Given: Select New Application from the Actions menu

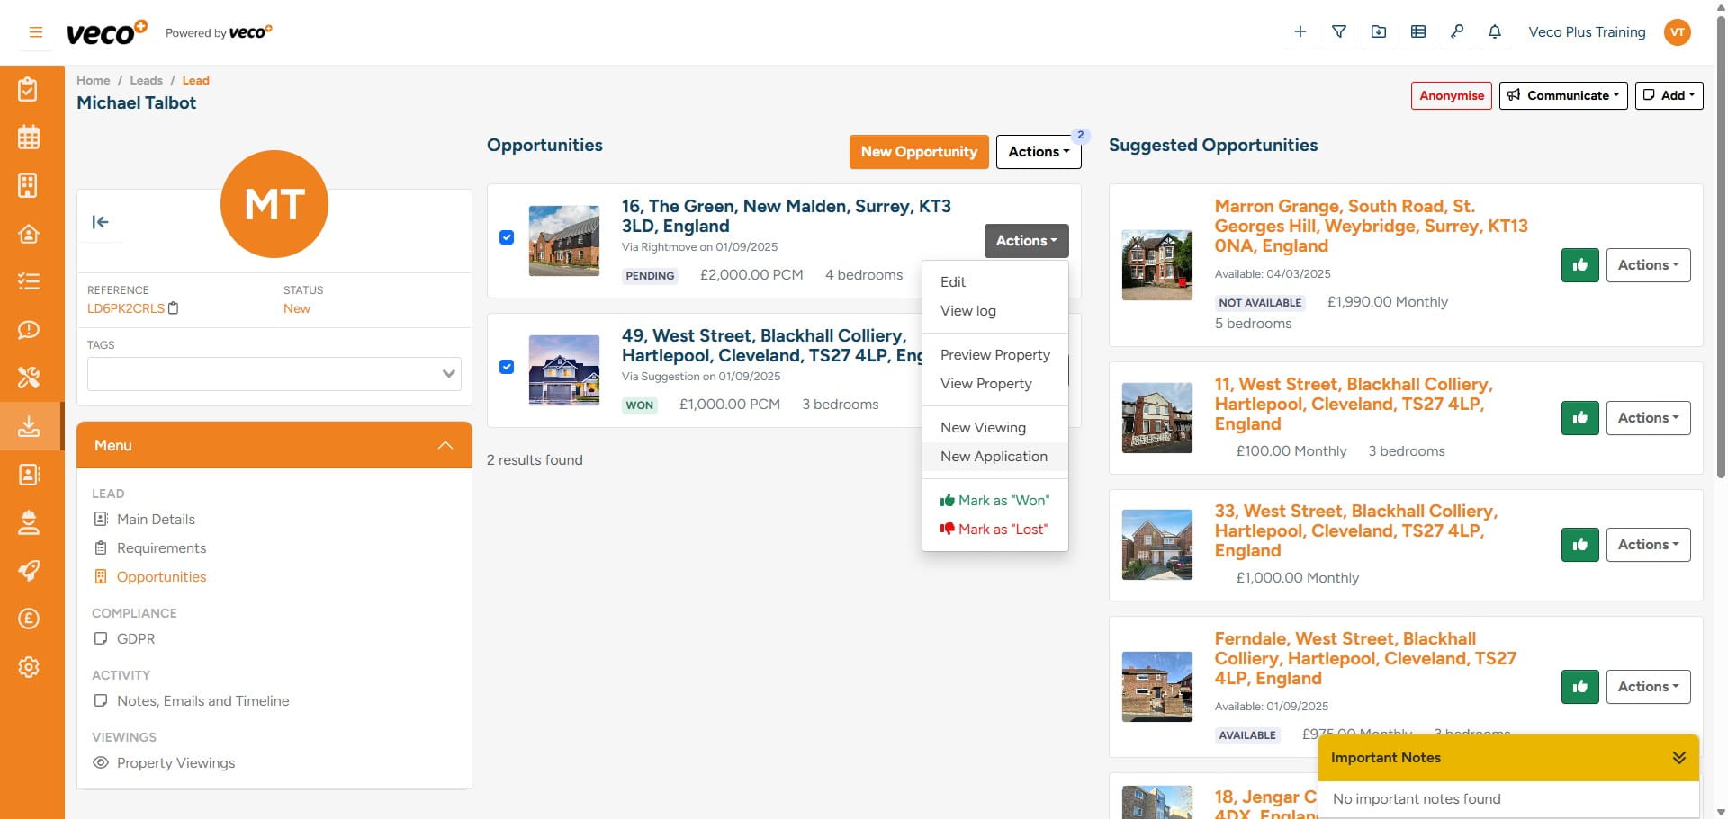Looking at the screenshot, I should pos(994,456).
